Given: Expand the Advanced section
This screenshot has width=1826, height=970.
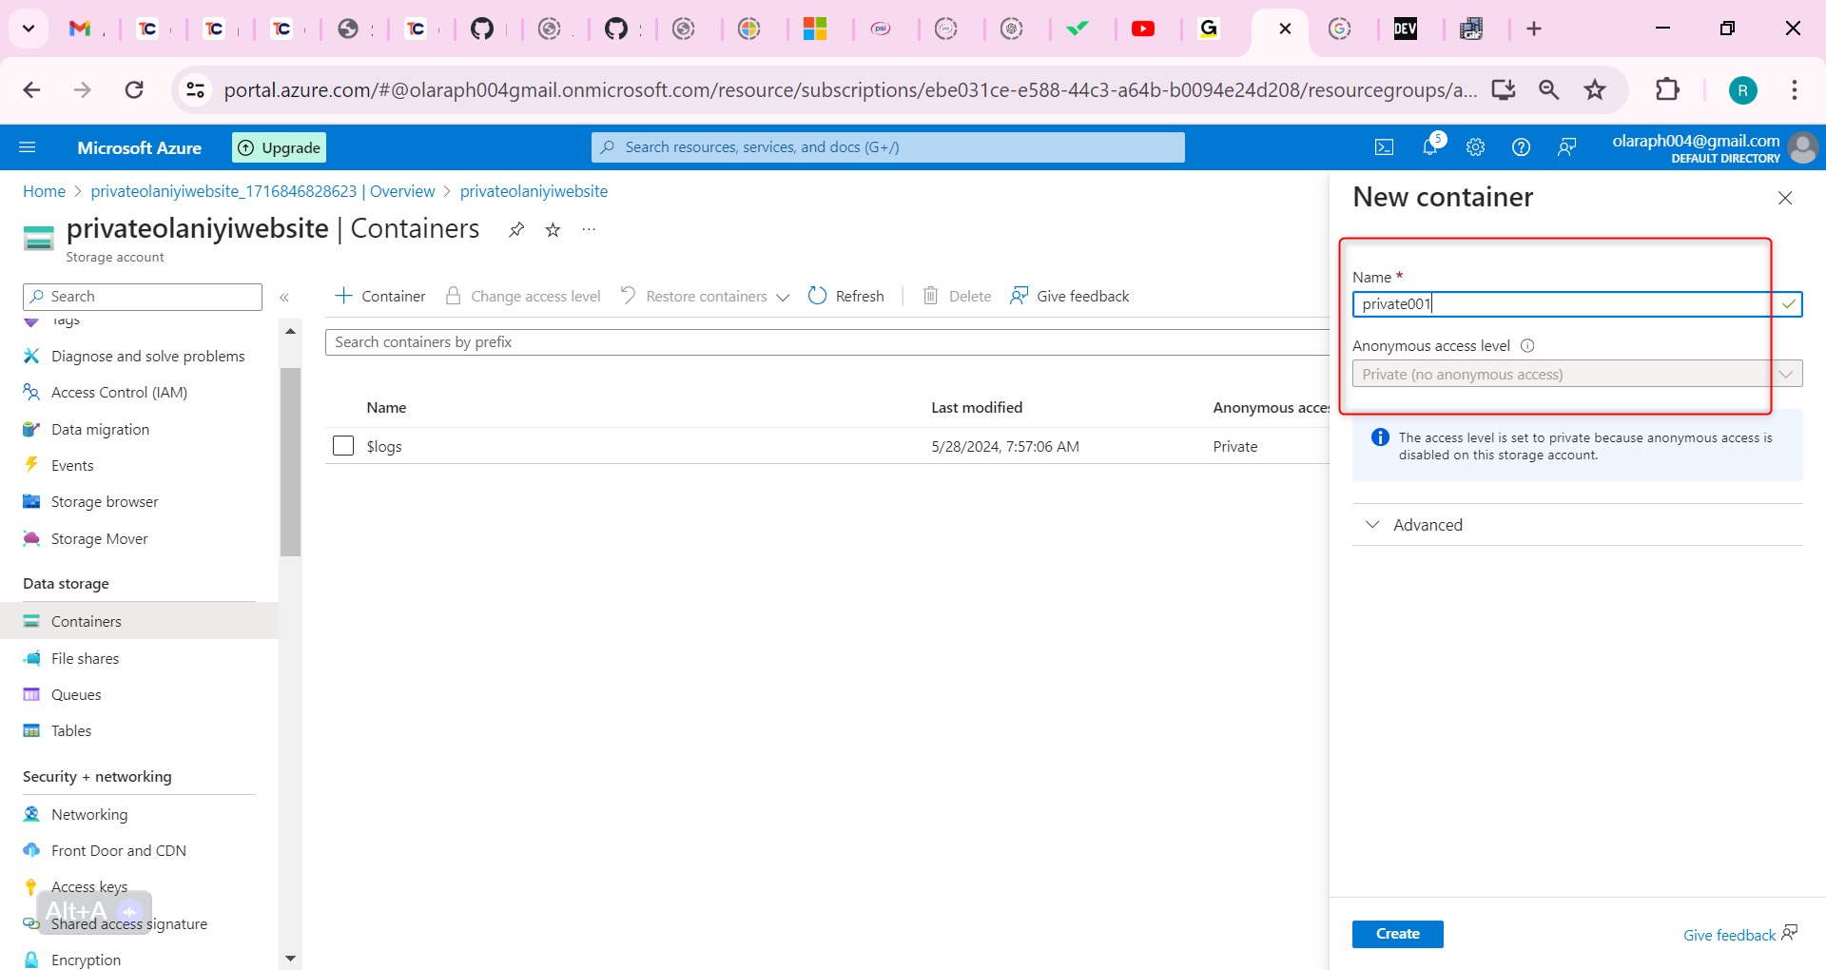Looking at the screenshot, I should (x=1577, y=525).
